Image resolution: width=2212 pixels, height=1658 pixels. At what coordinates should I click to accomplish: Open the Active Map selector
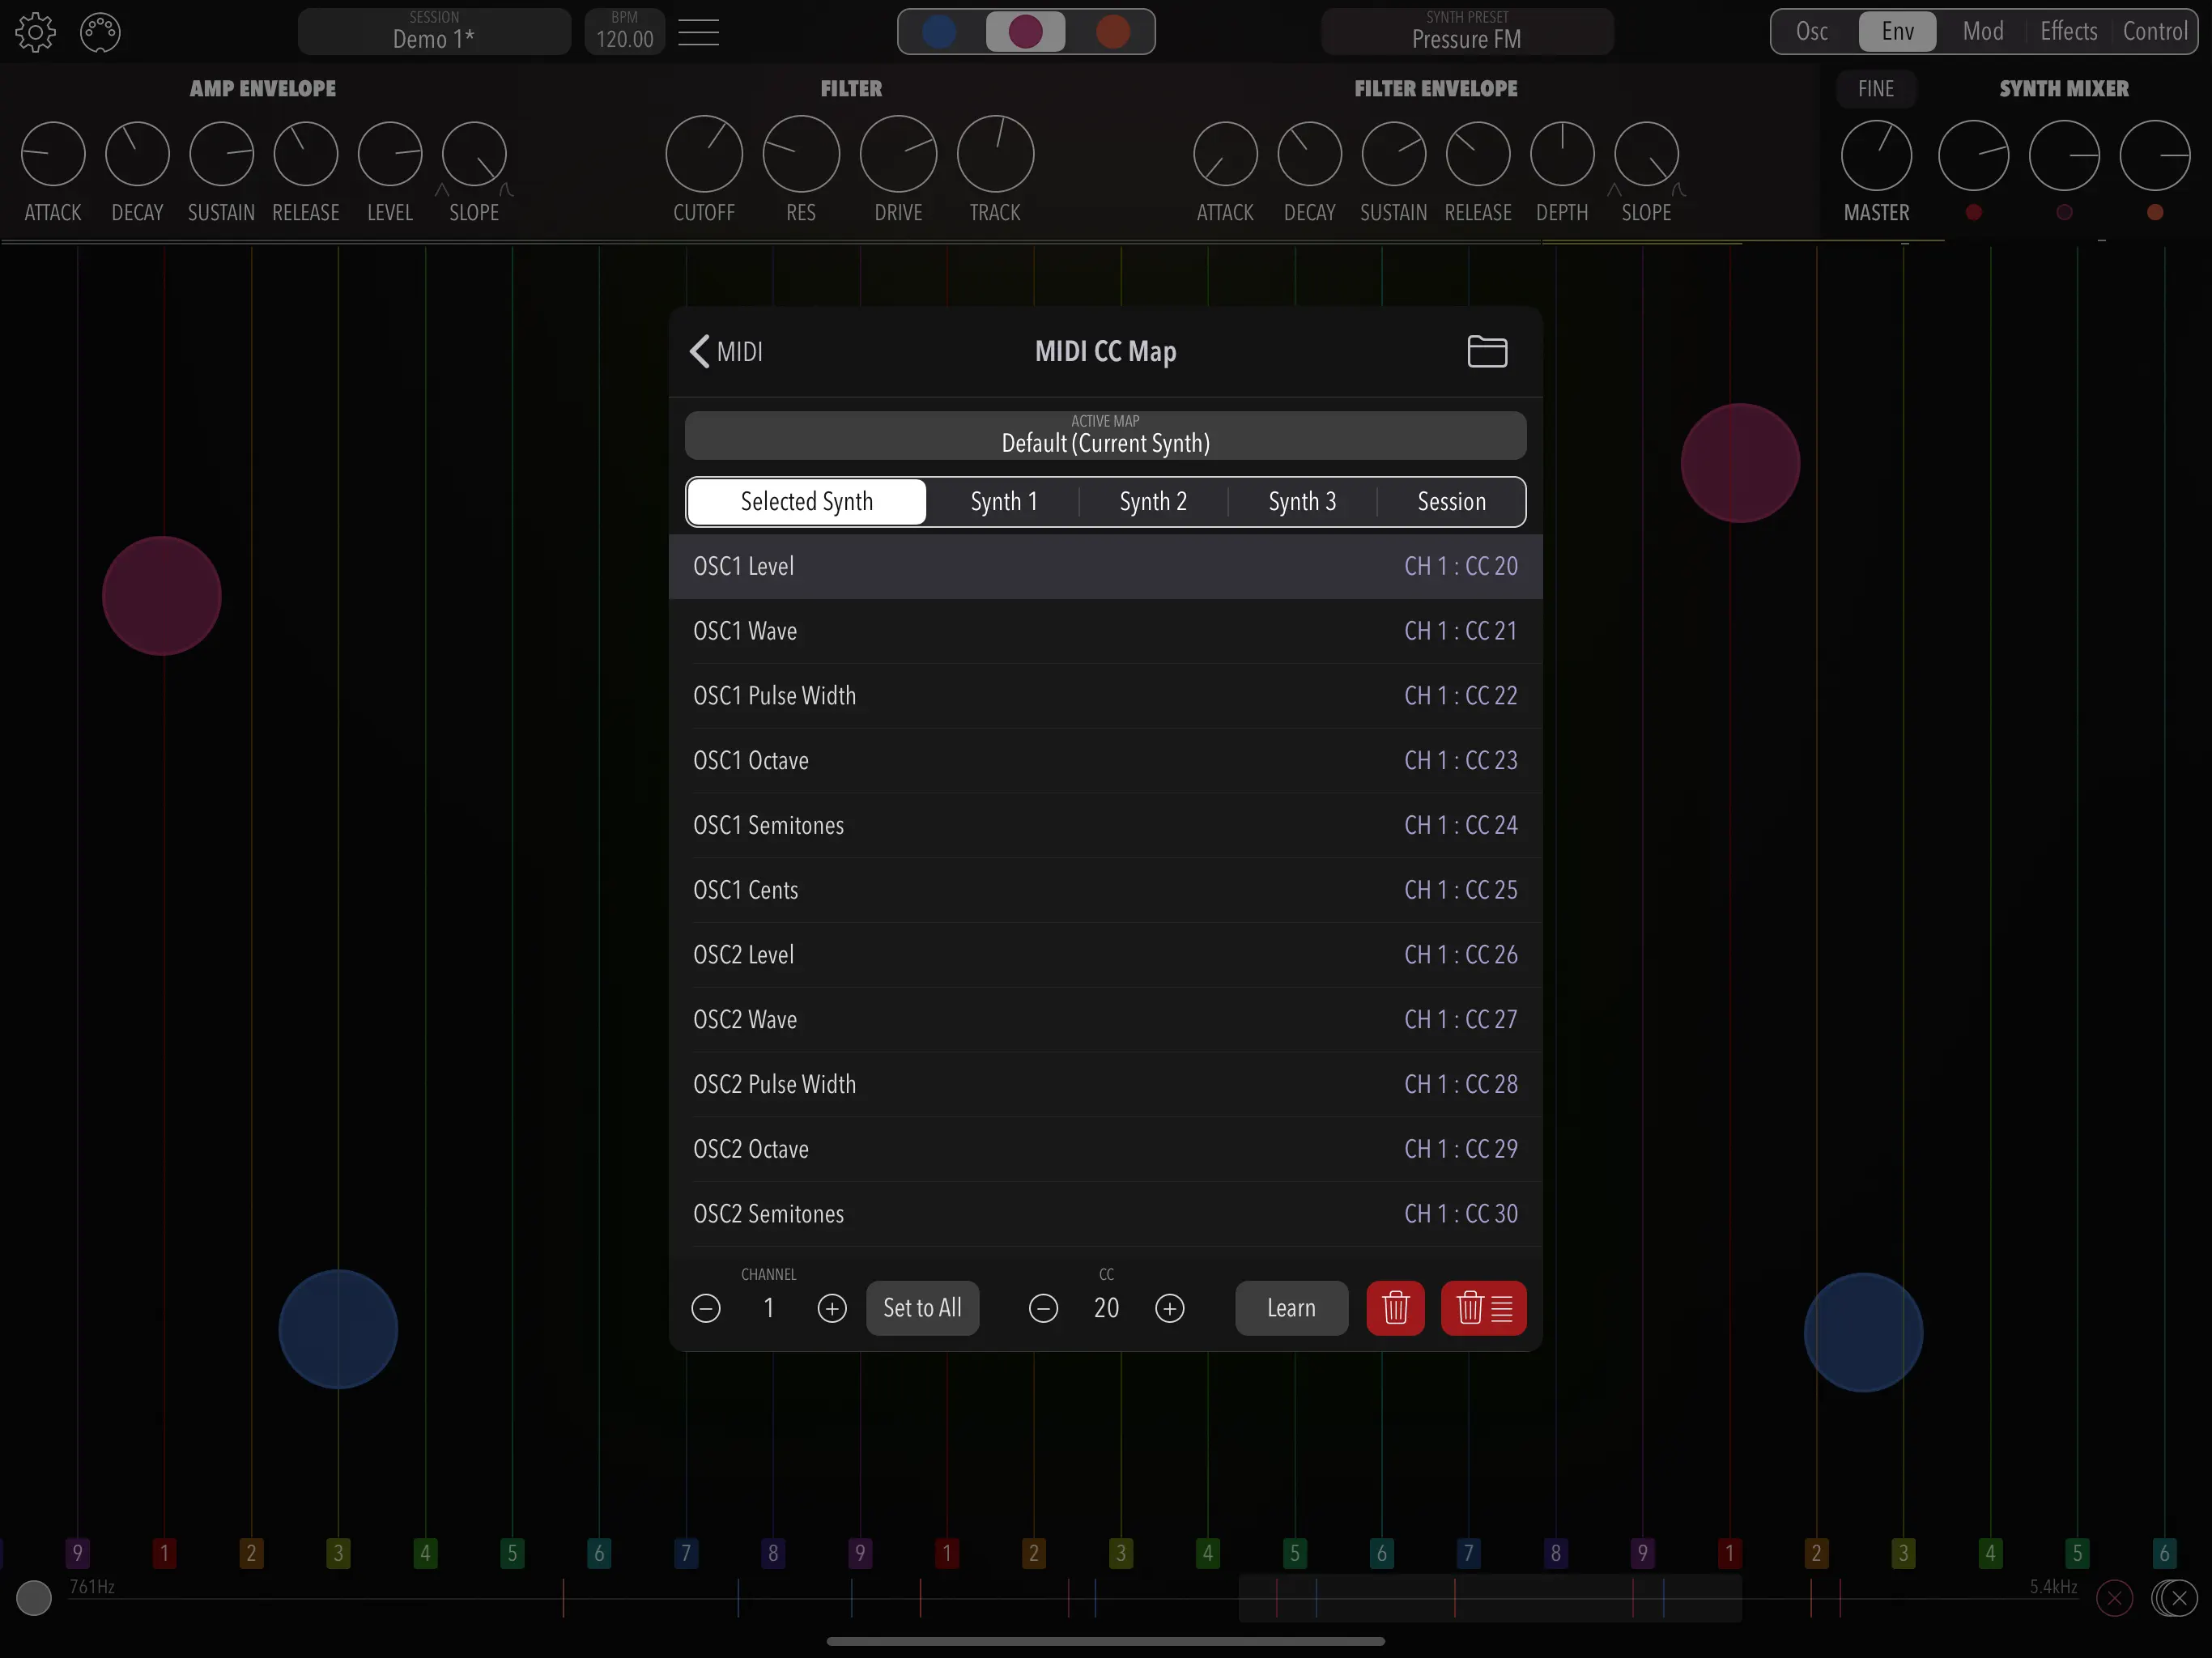1105,435
